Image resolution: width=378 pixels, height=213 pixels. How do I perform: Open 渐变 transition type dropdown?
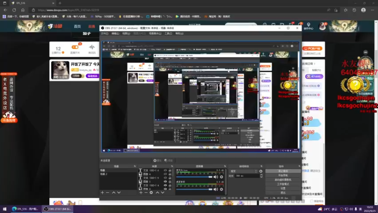243,171
